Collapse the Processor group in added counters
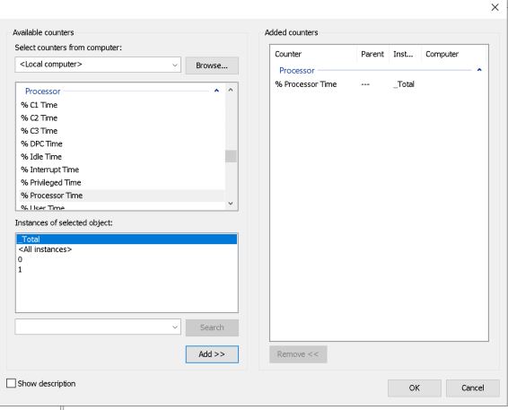 pyautogui.click(x=479, y=70)
